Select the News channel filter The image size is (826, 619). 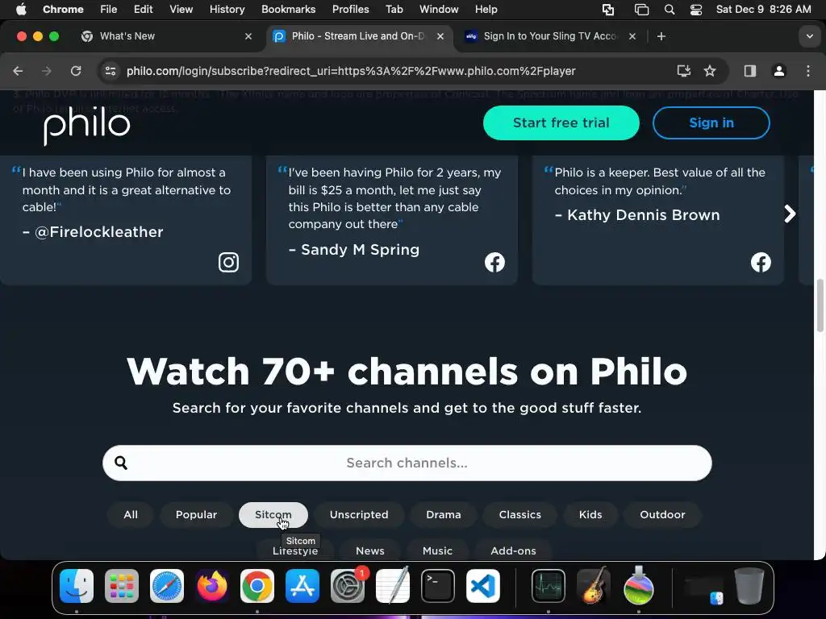(370, 550)
